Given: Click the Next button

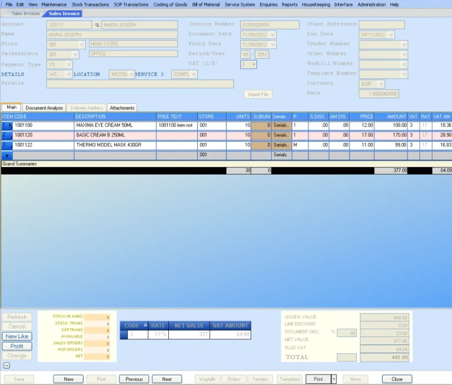Looking at the screenshot, I should tap(167, 379).
